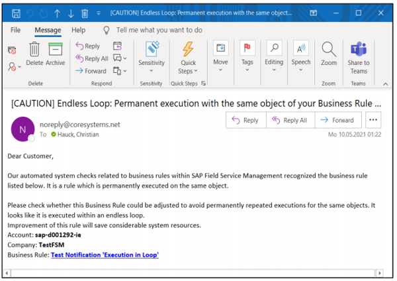The width and height of the screenshot is (397, 281).
Task: Click the Tell me what you want to do field
Action: 159,30
